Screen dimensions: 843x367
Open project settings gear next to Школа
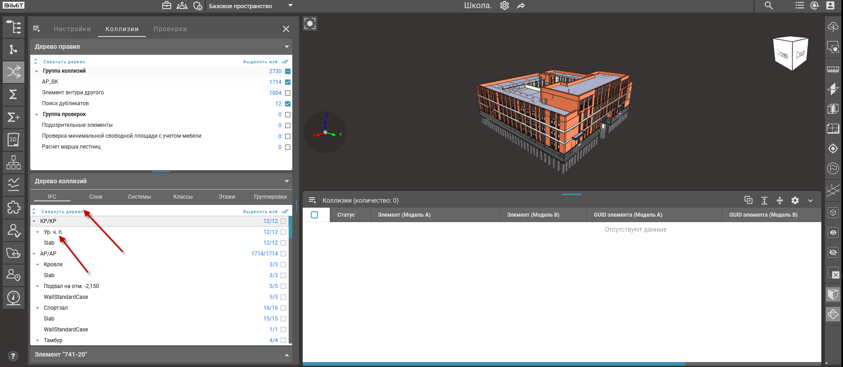click(505, 5)
